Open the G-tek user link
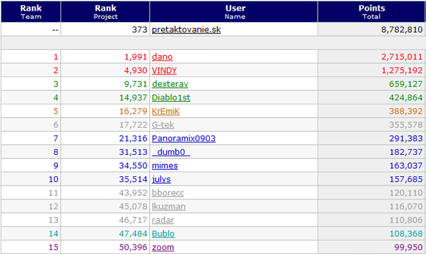 point(162,125)
